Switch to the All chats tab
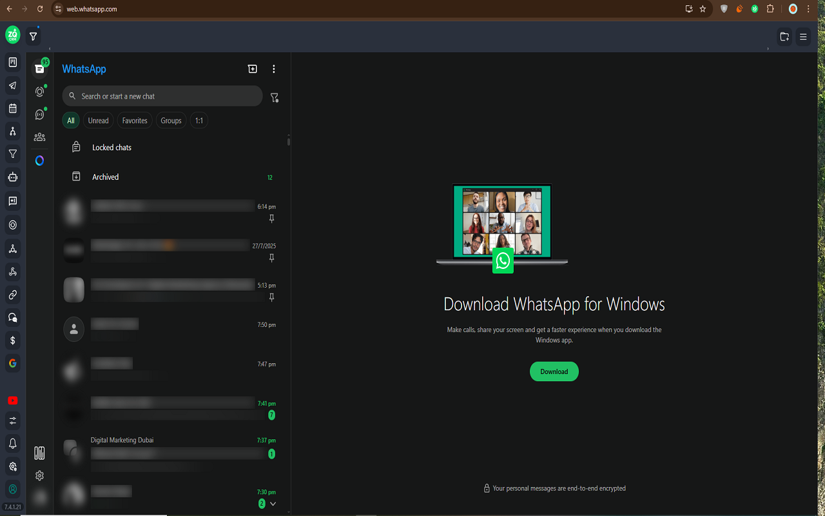 click(x=71, y=120)
